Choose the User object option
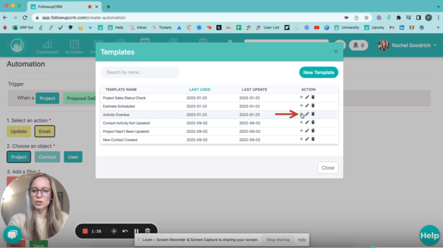The height and width of the screenshot is (248, 443). (x=73, y=157)
